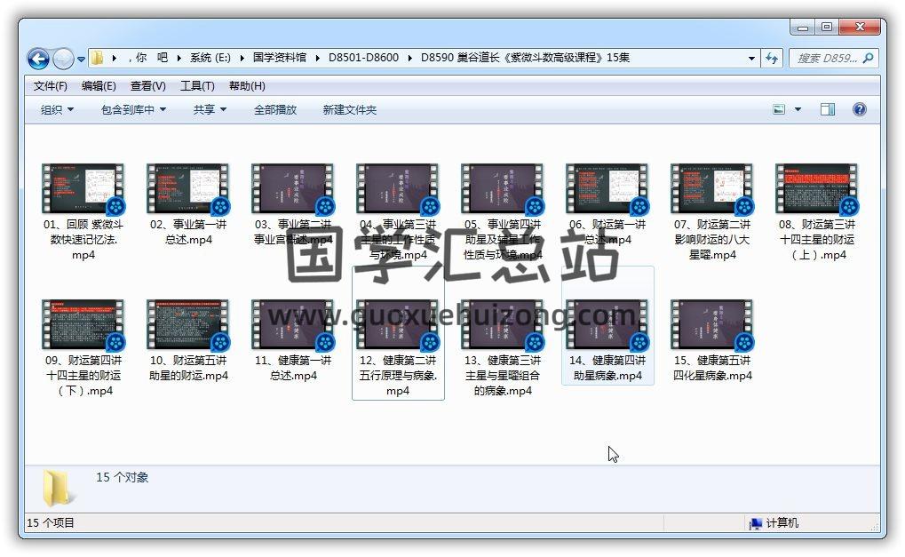Click the Back navigation arrow
This screenshot has height=557, width=905.
(x=38, y=59)
